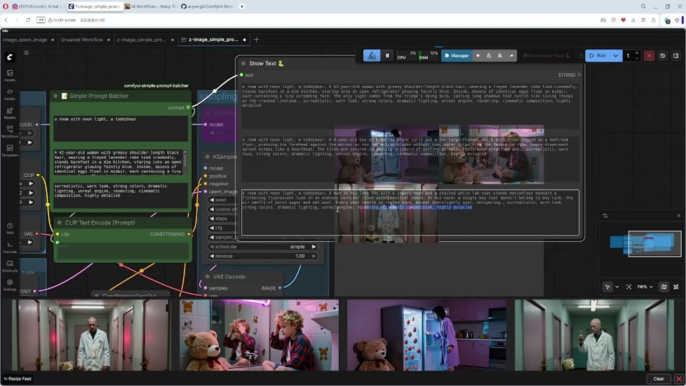Open the queue history clock icon
The width and height of the screenshot is (686, 386).
(x=662, y=56)
